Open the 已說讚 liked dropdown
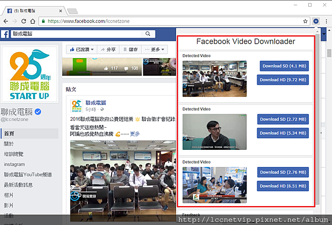This screenshot has height=225, width=332. point(81,50)
